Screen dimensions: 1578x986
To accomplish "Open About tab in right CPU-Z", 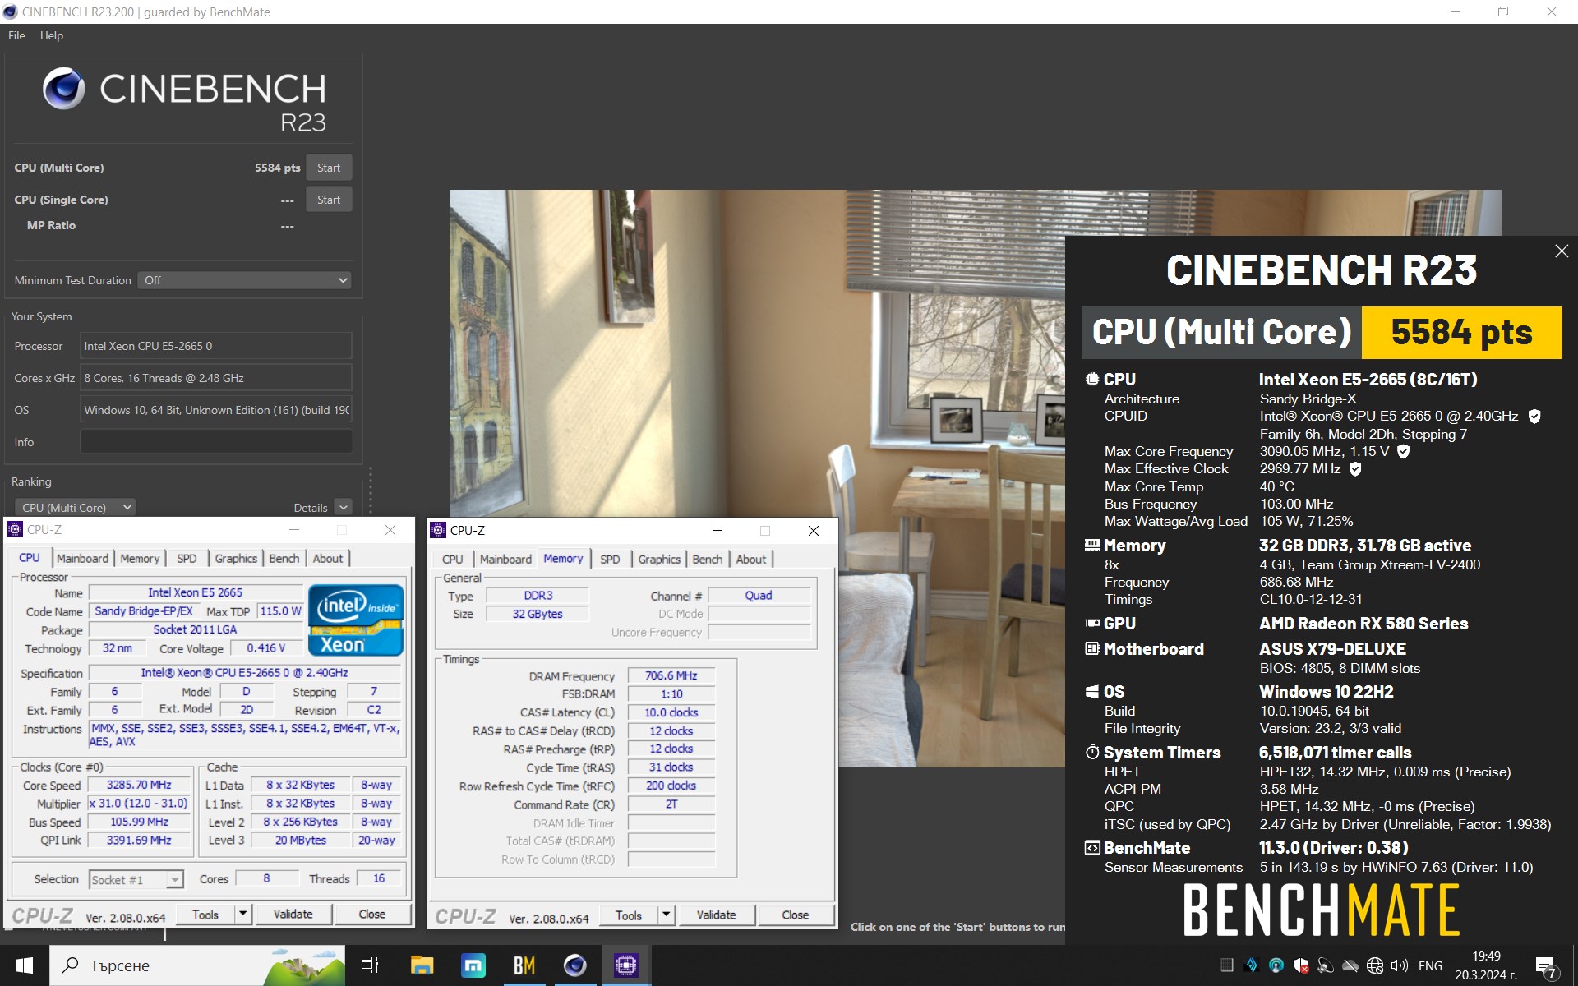I will click(x=751, y=560).
